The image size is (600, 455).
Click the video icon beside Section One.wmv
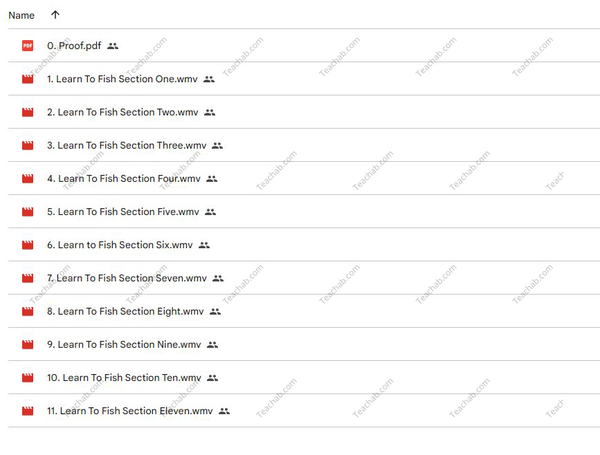tap(28, 79)
